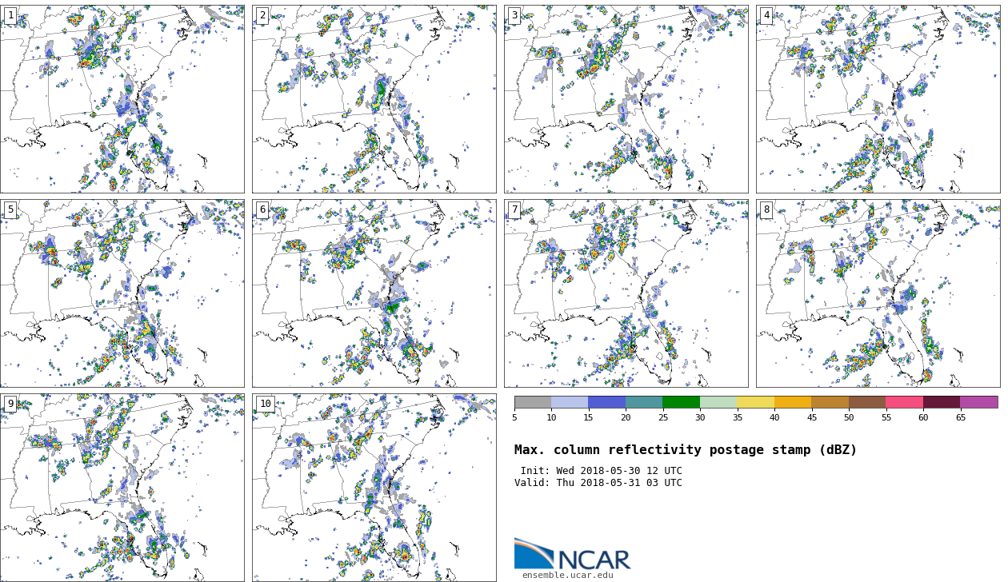
Task: Click the member 3 reflectivity map
Action: coord(626,99)
